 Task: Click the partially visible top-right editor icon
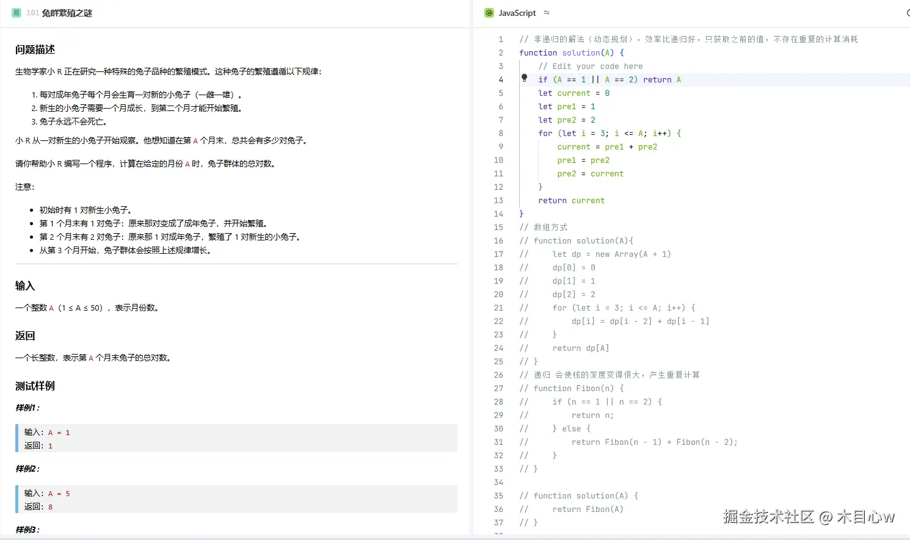908,13
